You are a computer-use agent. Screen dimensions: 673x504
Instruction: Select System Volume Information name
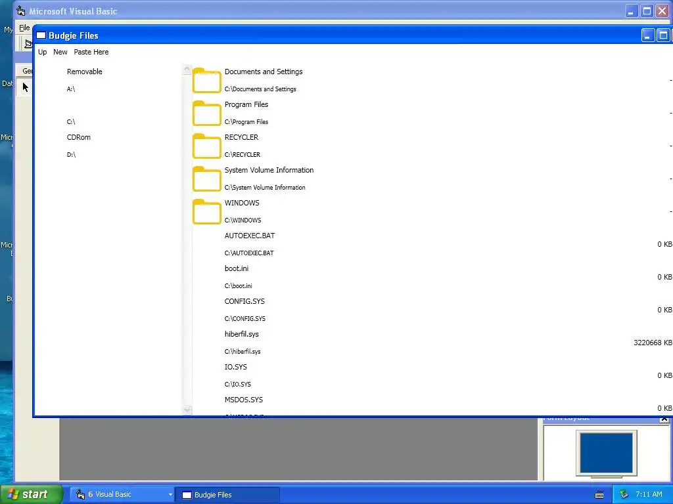[x=269, y=170]
